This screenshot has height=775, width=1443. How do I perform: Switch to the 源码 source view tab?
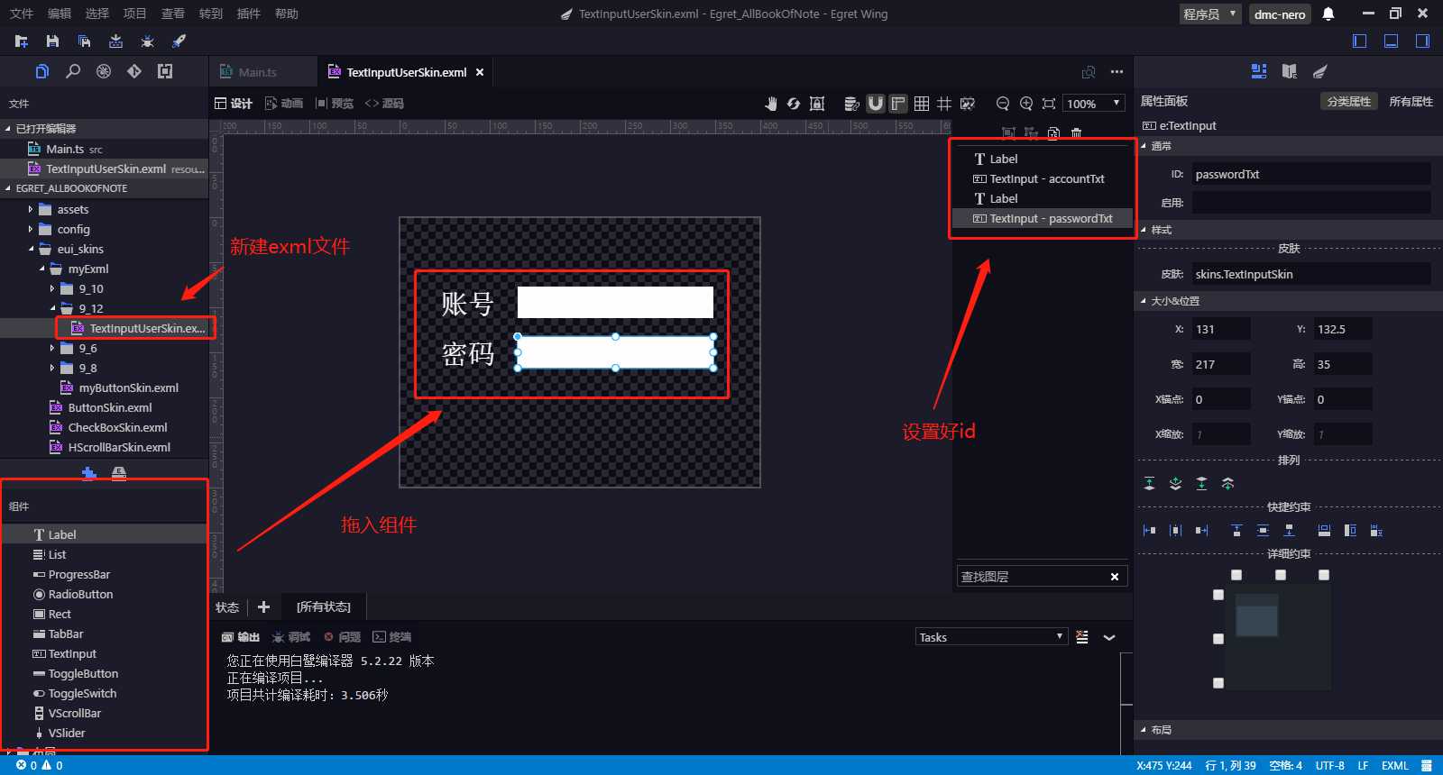pos(384,104)
